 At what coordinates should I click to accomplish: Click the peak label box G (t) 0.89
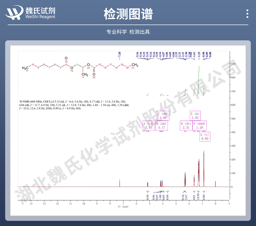(x=205, y=137)
